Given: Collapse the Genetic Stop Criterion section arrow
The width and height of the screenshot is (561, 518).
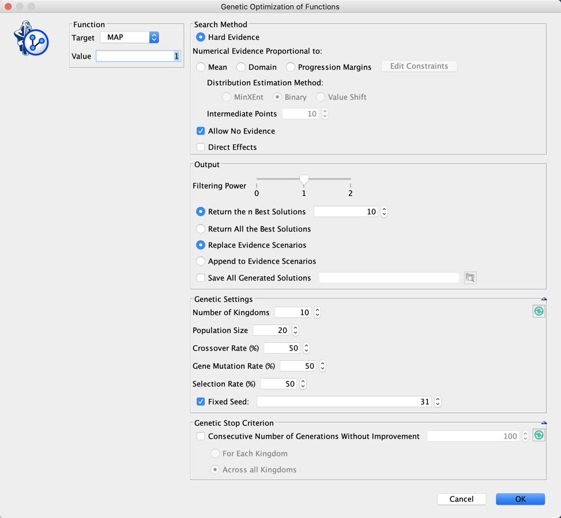Looking at the screenshot, I should click(544, 423).
